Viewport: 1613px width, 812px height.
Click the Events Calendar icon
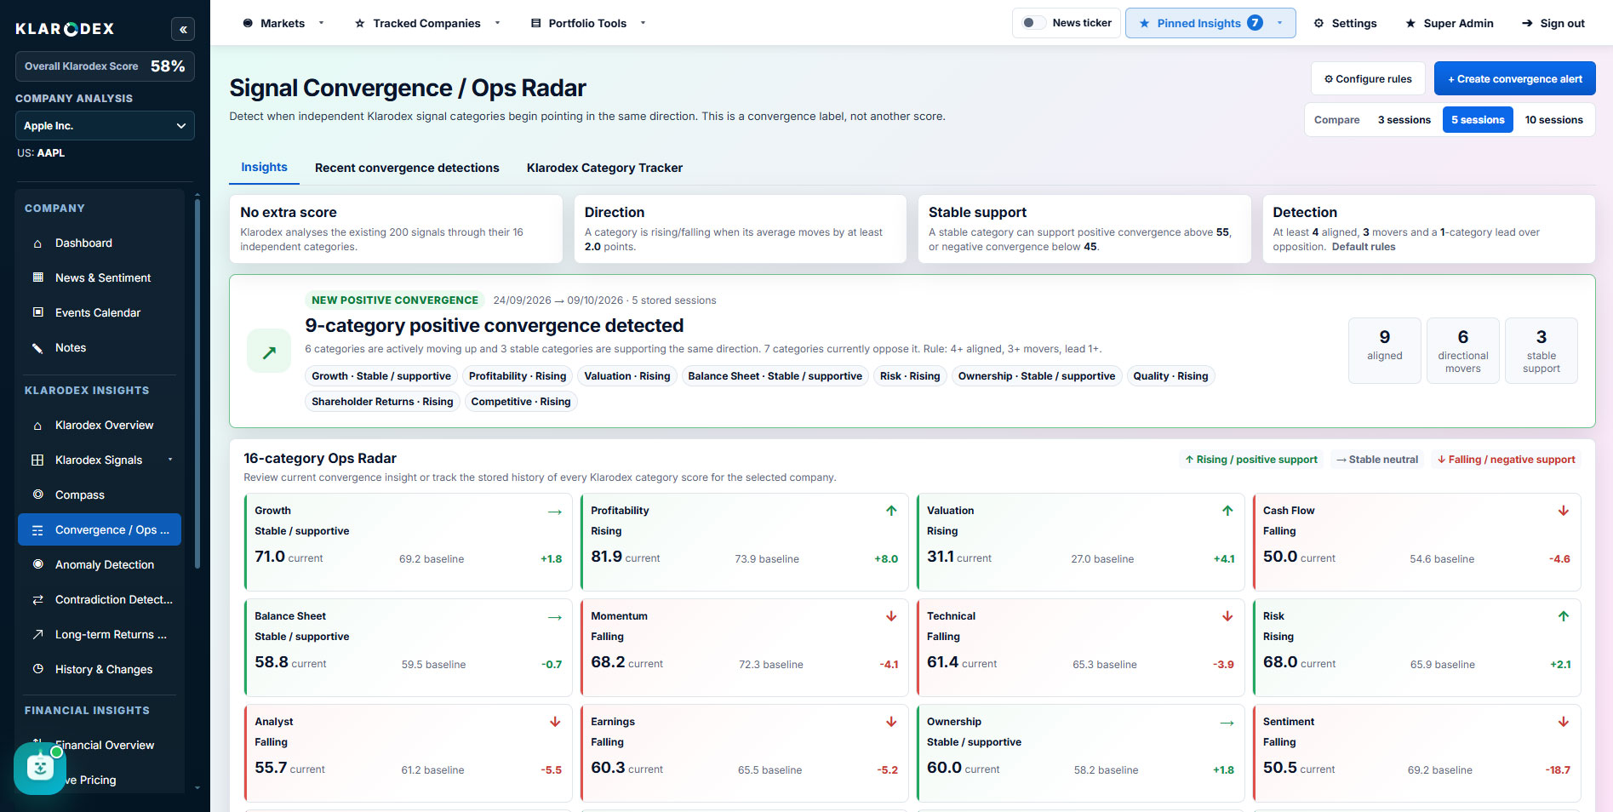[x=37, y=312]
